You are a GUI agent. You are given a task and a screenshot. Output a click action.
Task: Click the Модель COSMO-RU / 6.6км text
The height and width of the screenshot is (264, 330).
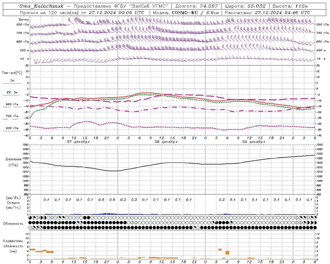coord(186,13)
